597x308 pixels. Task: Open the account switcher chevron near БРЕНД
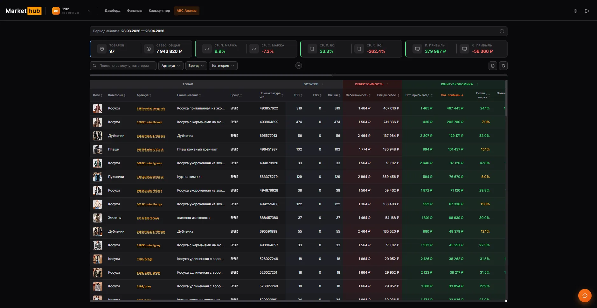(89, 11)
